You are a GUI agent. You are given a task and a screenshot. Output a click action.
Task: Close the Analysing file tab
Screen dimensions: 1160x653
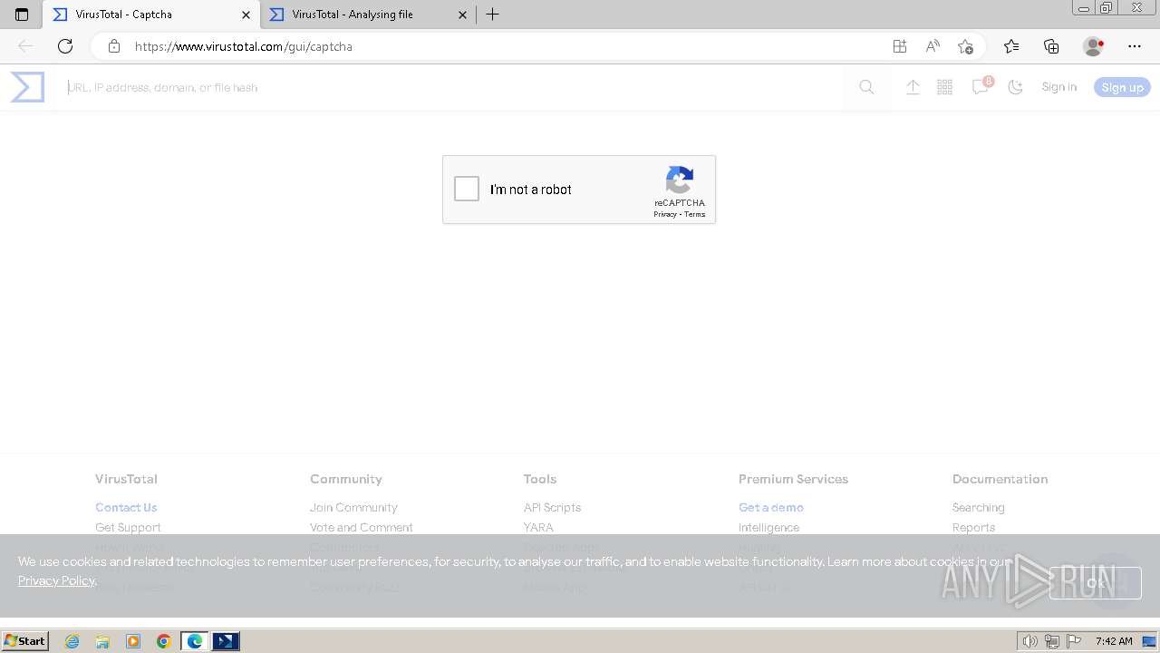(463, 15)
